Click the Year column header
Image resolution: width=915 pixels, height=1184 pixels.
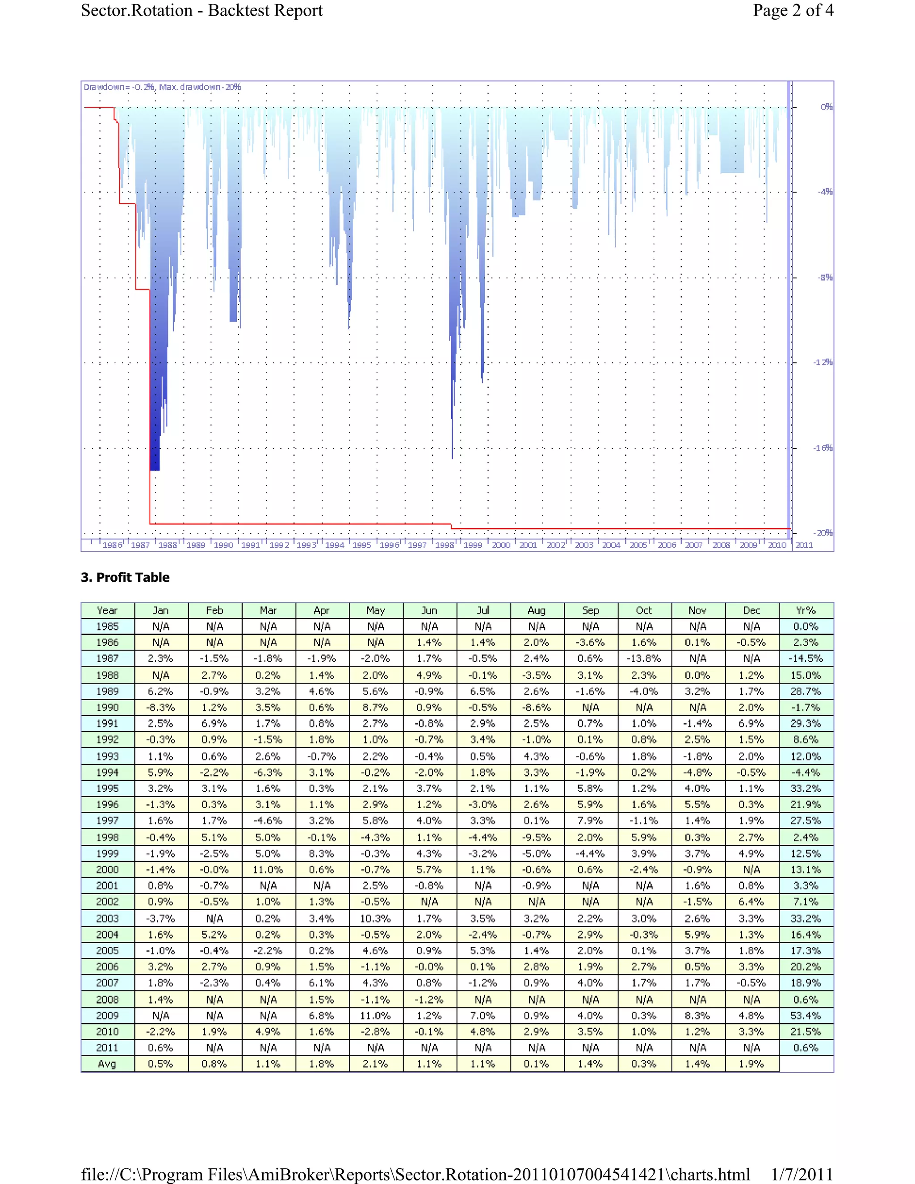tap(107, 610)
